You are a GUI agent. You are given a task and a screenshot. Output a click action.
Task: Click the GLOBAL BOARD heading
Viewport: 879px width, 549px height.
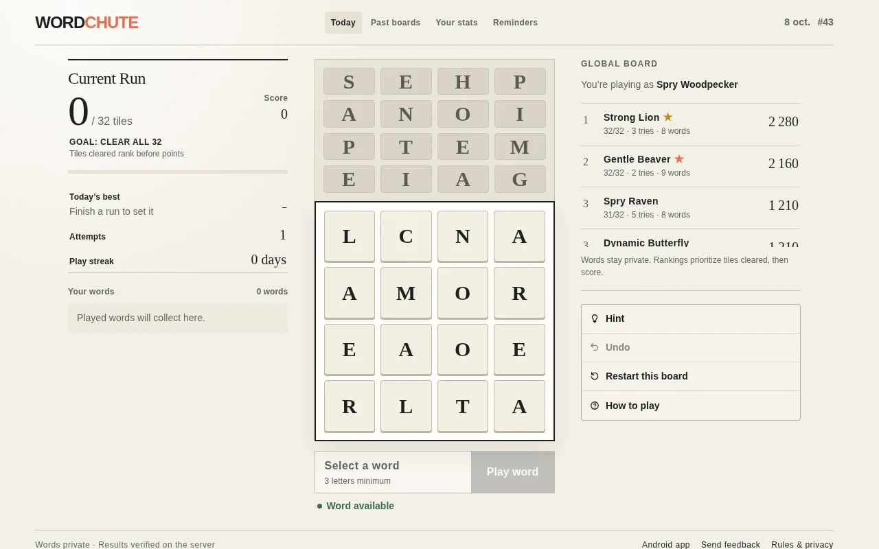[x=619, y=64]
